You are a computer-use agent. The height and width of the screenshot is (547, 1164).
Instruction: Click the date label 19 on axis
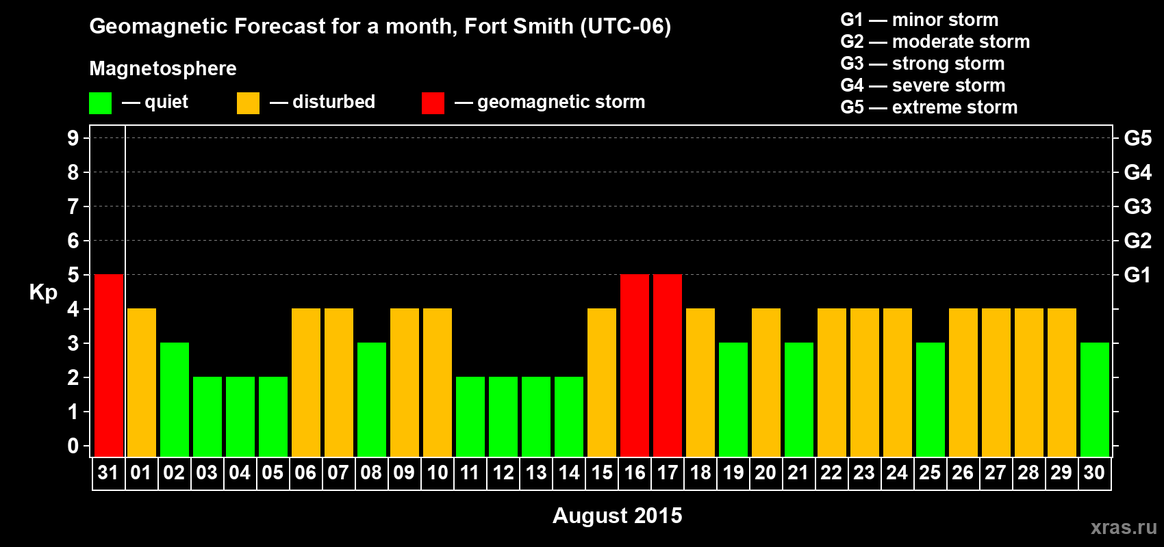[733, 472]
